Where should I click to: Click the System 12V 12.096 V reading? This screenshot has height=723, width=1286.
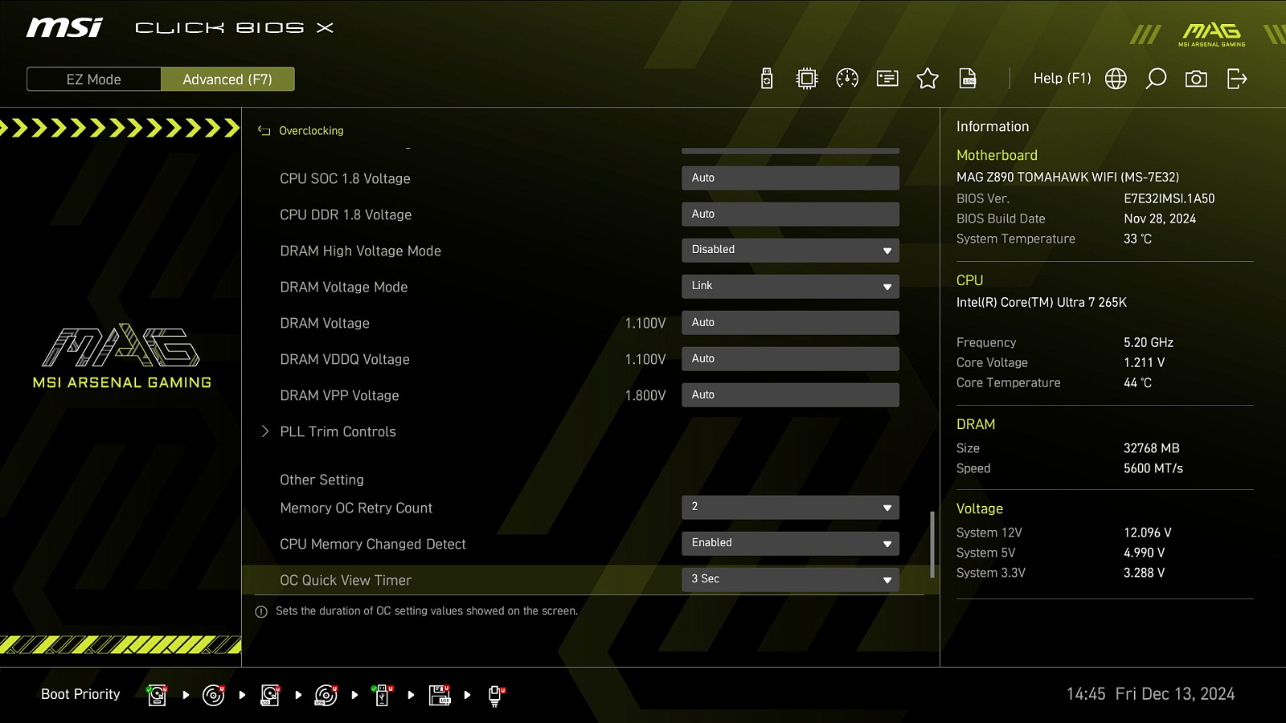pyautogui.click(x=1148, y=533)
